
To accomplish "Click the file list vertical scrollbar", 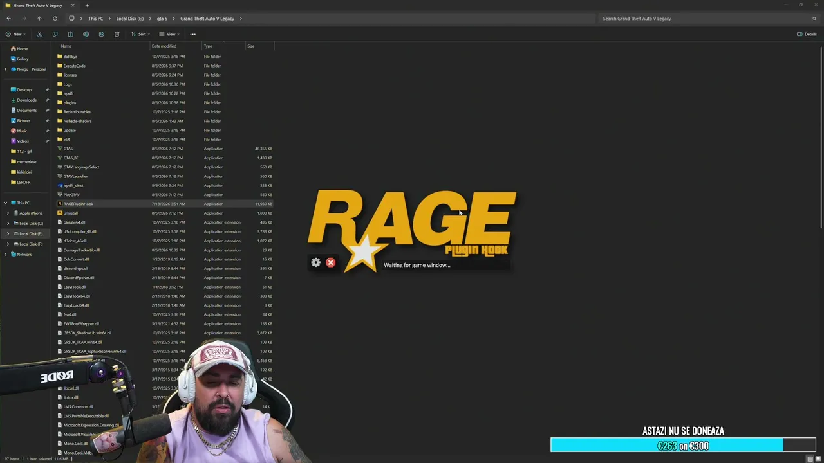I will pos(821,137).
